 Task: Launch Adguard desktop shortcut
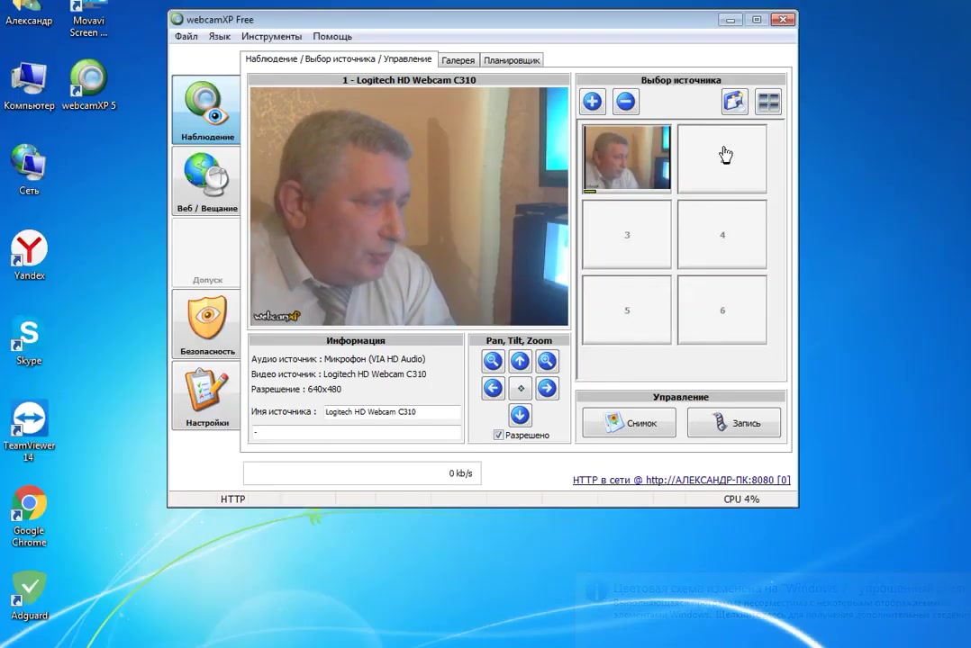[29, 596]
